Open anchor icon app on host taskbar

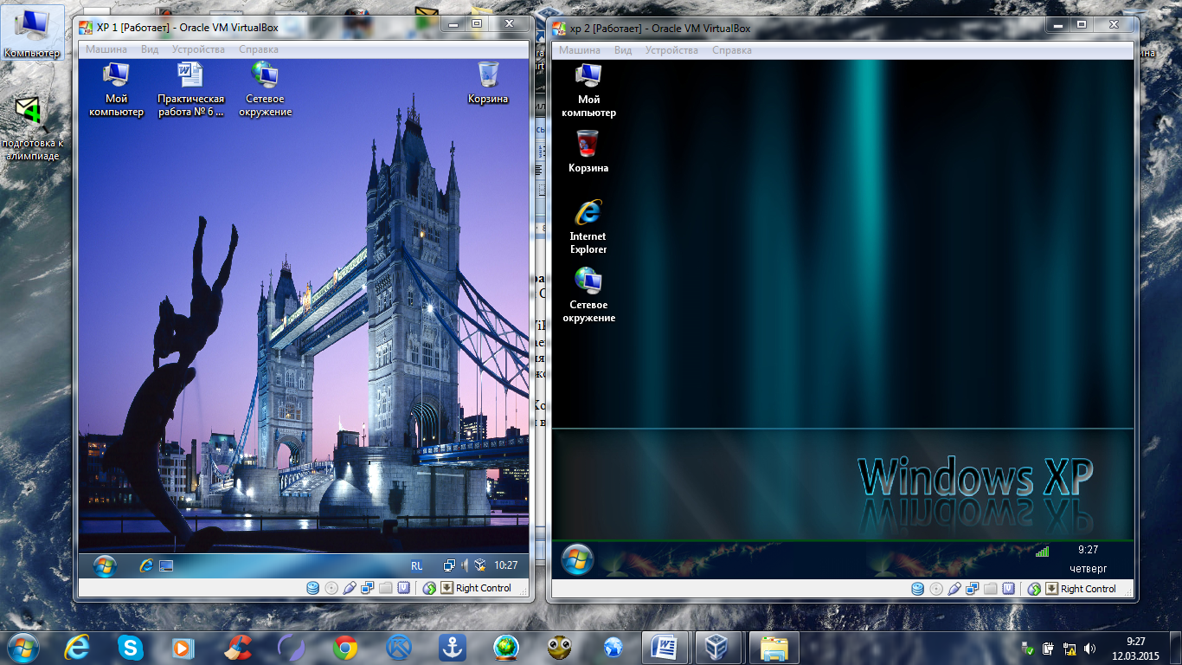453,647
